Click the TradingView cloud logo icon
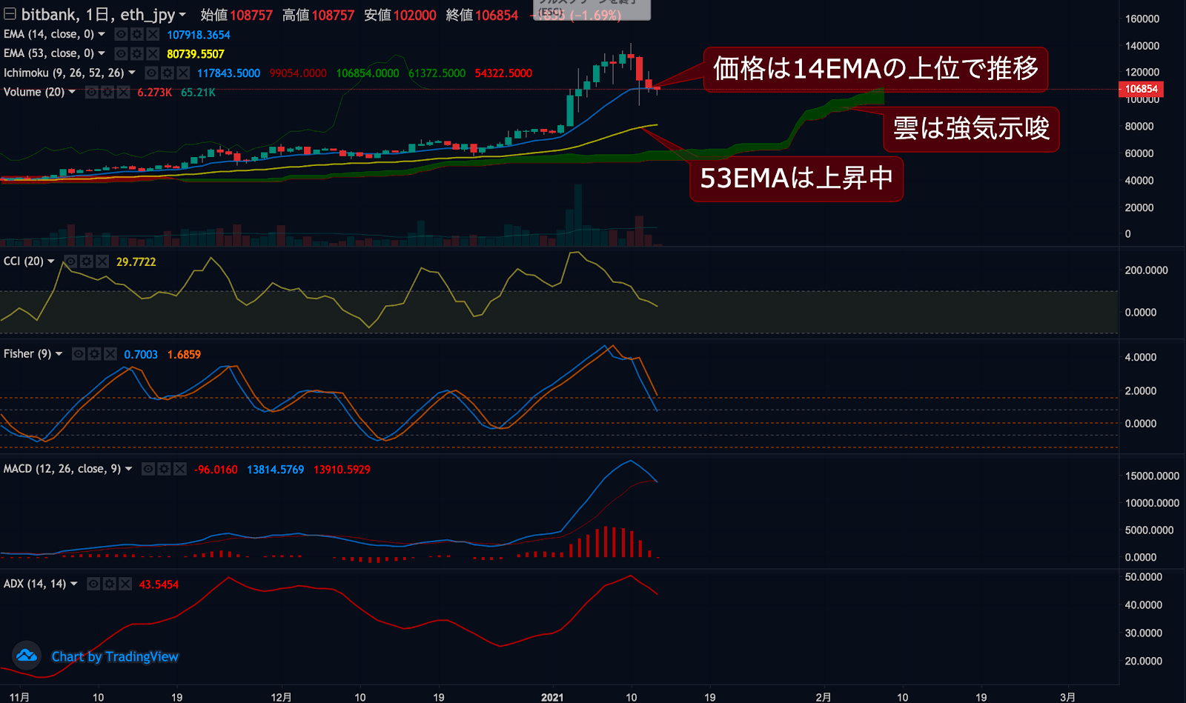The image size is (1186, 703). pyautogui.click(x=27, y=656)
